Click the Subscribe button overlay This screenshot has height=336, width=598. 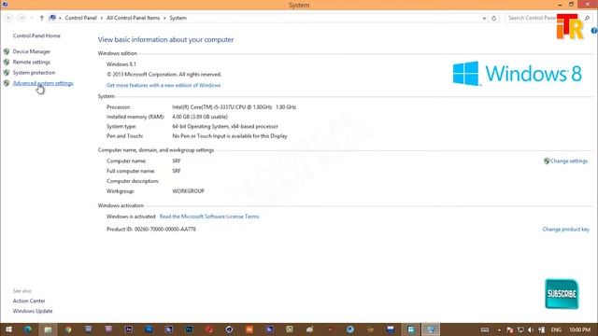tap(562, 294)
